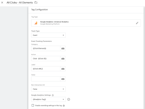This screenshot has width=145, height=109.
Task: Click help icon next to Google Analytics Settings
Action: [53, 95]
